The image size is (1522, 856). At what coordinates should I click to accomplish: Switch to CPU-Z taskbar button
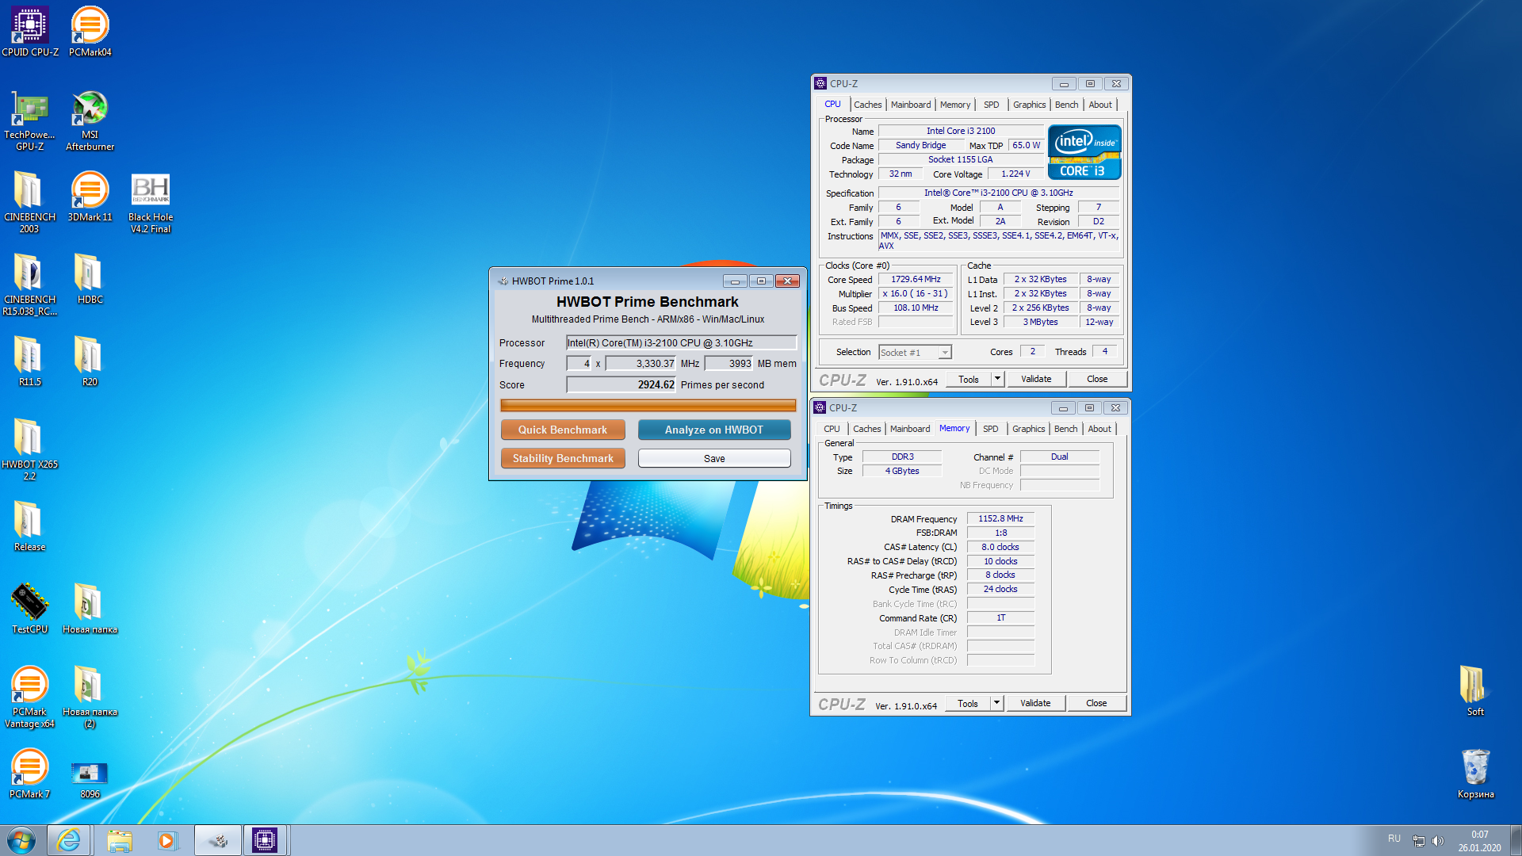click(265, 840)
